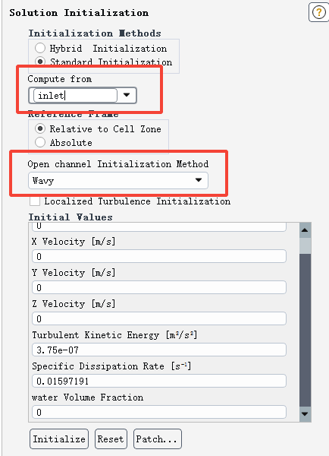Expand the Compute from dropdown arrow
This screenshot has width=329, height=456.
[127, 95]
